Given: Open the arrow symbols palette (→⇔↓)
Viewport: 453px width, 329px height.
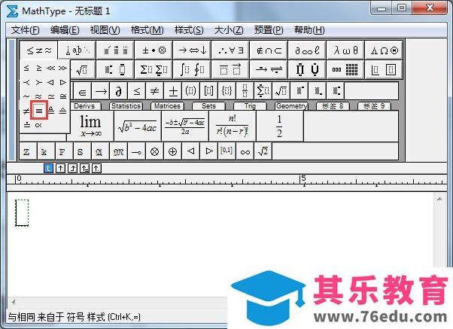Looking at the screenshot, I should point(192,50).
